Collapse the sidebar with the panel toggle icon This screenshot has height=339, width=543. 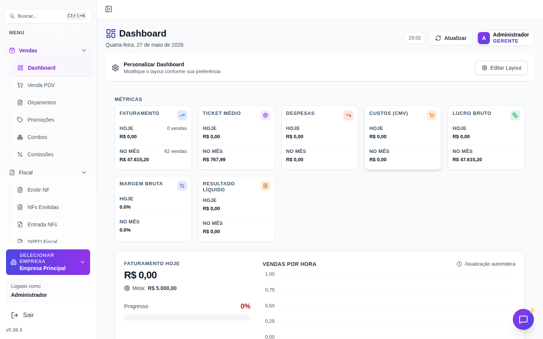pyautogui.click(x=109, y=9)
